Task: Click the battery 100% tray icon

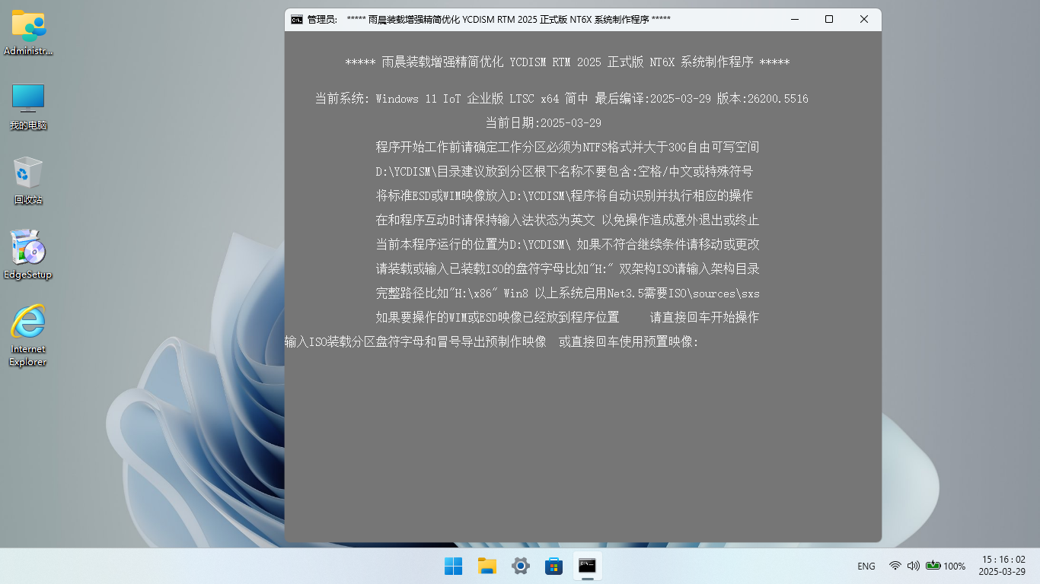Action: [x=946, y=566]
